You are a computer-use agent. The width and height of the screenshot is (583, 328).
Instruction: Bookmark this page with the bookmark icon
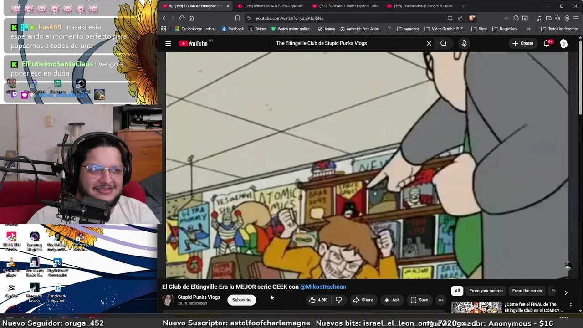[237, 18]
